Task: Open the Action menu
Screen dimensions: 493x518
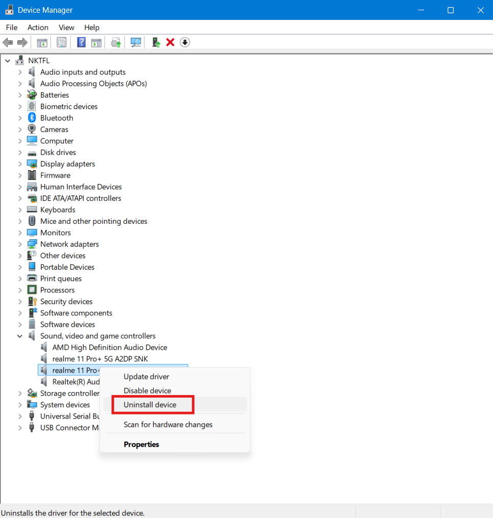Action: point(38,28)
